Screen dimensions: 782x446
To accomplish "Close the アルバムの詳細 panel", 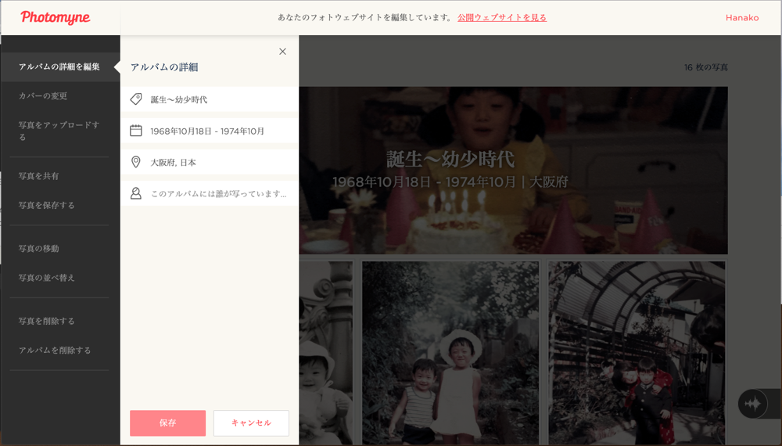I will click(x=282, y=52).
